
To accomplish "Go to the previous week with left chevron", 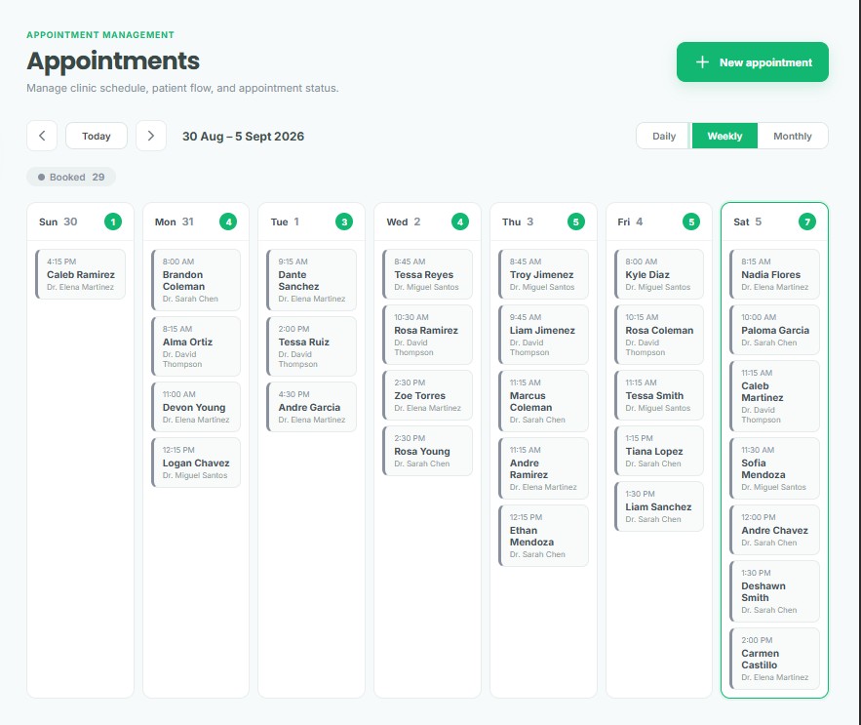I will [42, 136].
